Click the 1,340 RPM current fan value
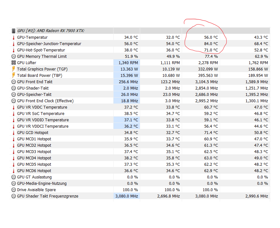 (x=128, y=63)
